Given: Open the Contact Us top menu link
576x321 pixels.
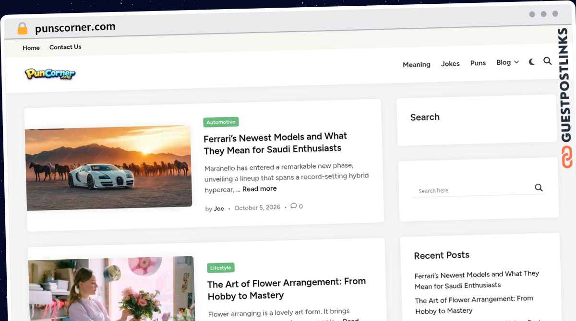Looking at the screenshot, I should click(x=65, y=47).
